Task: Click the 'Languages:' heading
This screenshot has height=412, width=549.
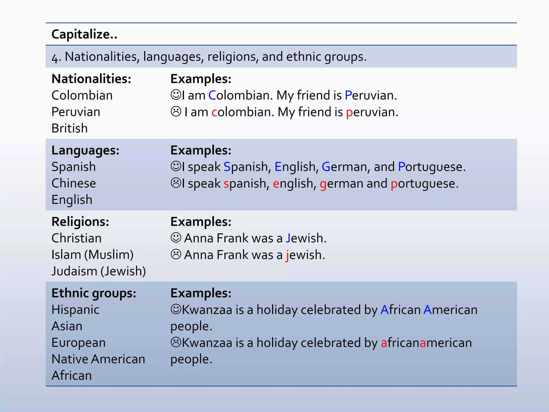Action: (x=86, y=150)
